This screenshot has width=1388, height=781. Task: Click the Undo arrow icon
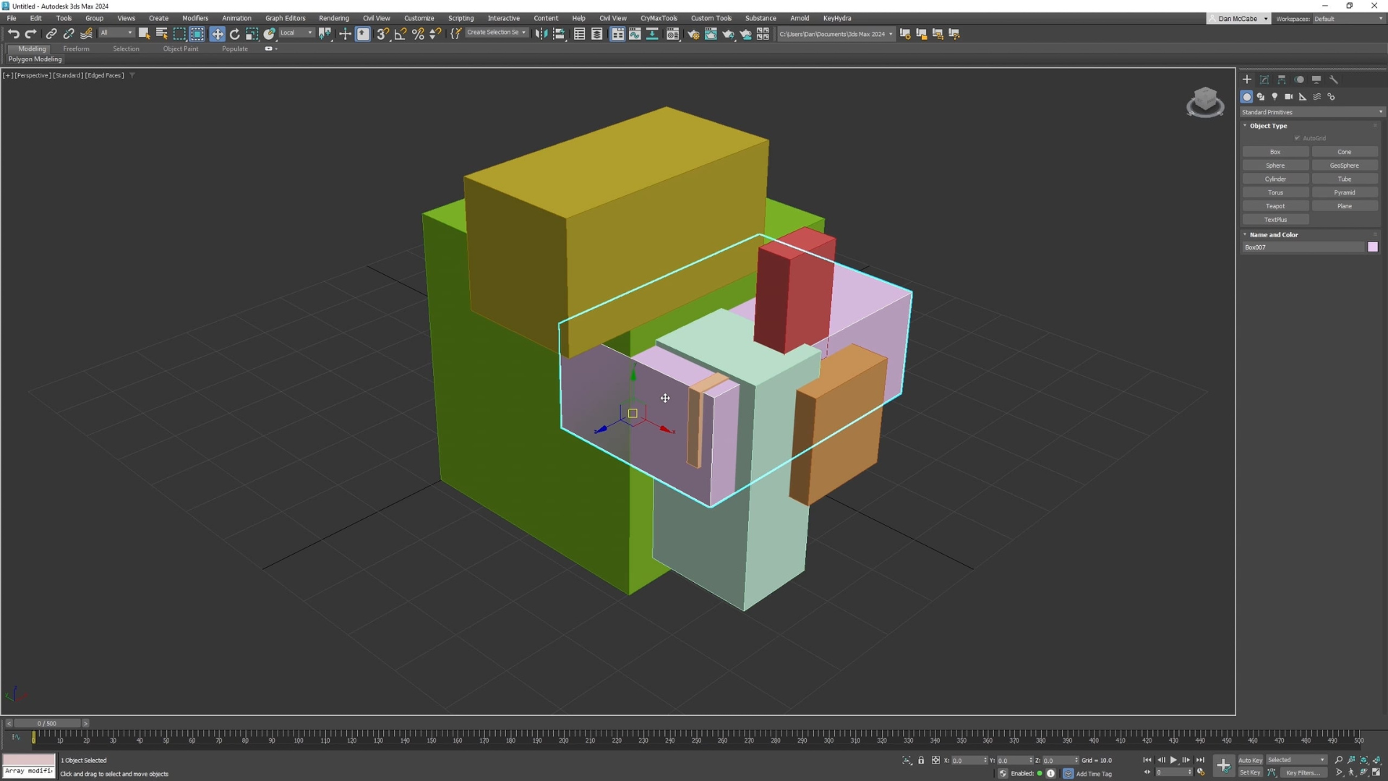pos(13,34)
